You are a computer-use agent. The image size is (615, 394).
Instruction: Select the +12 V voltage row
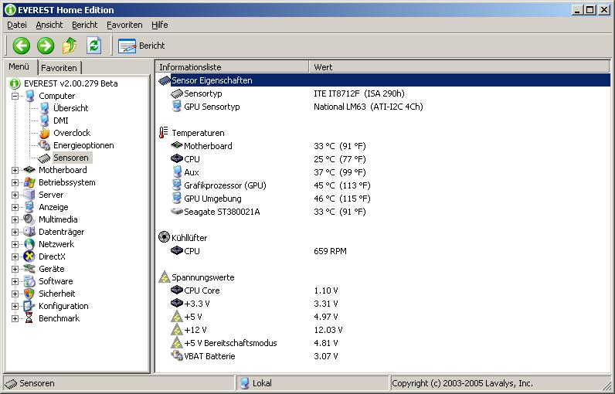tap(383, 330)
